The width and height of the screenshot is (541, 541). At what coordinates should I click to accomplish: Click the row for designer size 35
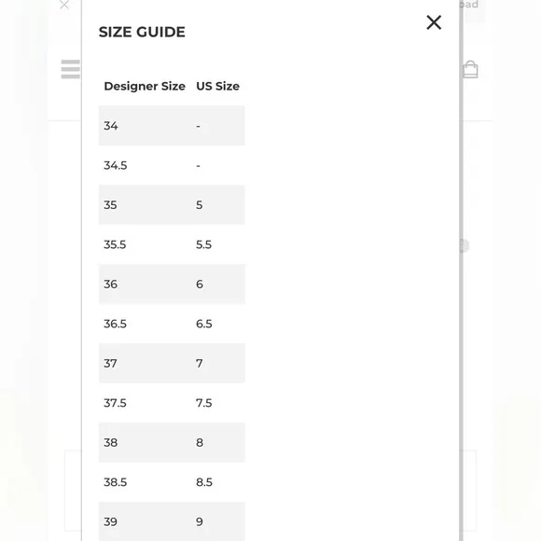click(x=172, y=205)
